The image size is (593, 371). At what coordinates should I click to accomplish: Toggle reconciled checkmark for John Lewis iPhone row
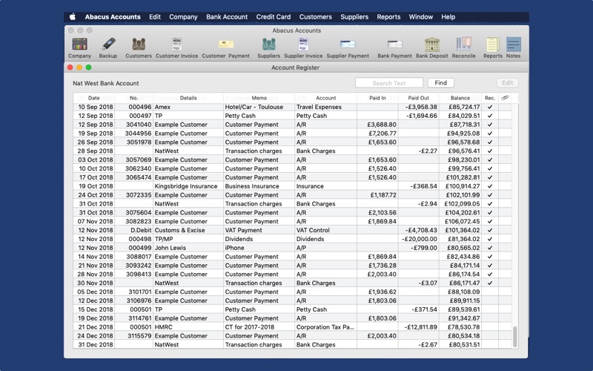point(490,248)
